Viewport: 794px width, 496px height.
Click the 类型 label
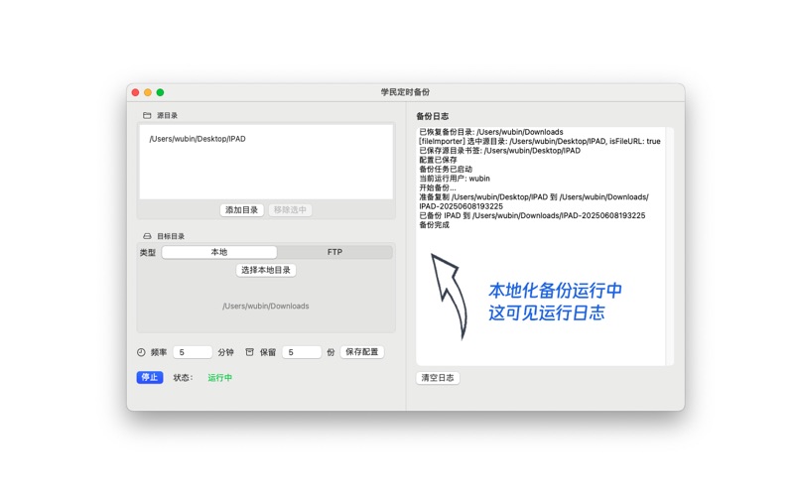[148, 253]
